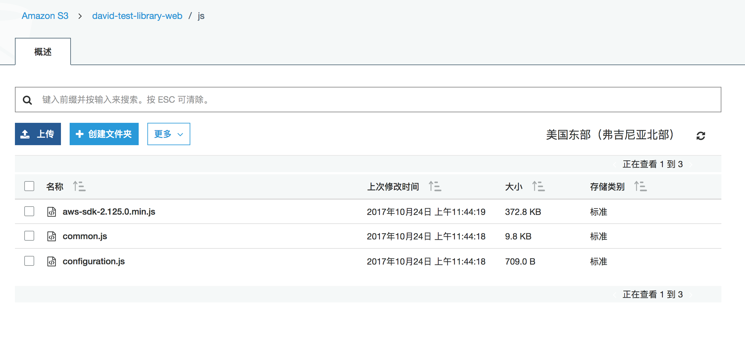
Task: Click the 上传 upload button
Action: (x=38, y=134)
